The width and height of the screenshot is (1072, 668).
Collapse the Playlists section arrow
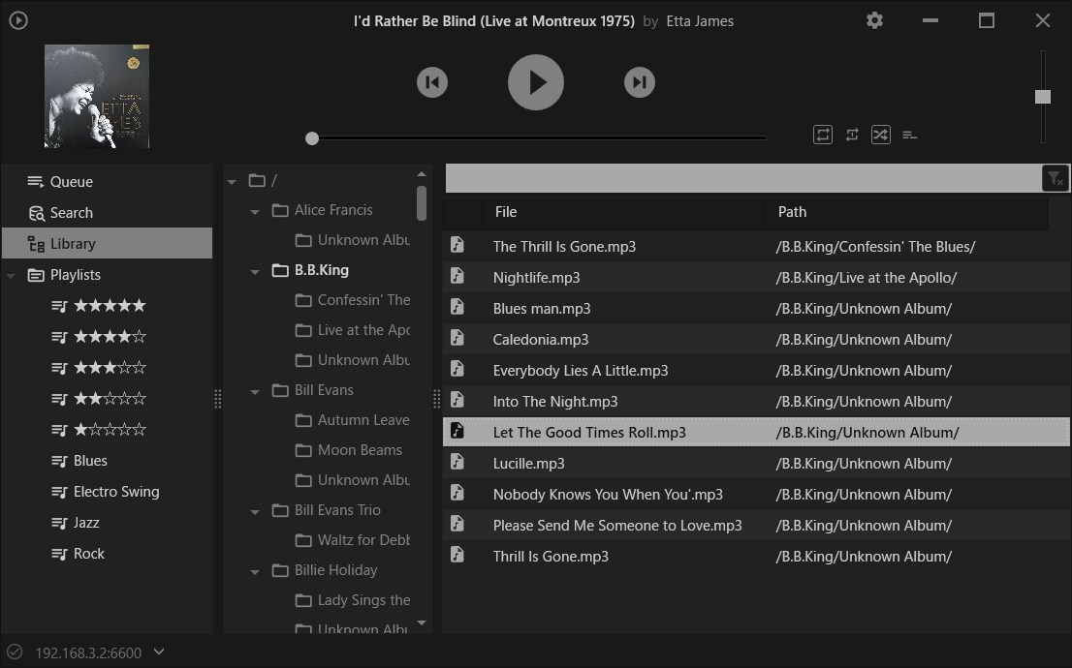point(11,276)
